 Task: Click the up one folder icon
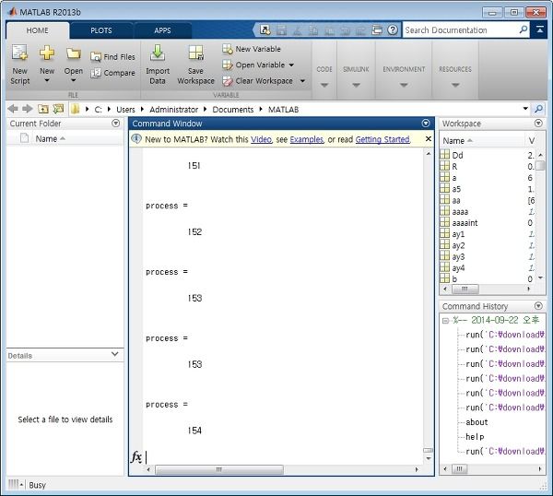[43, 110]
